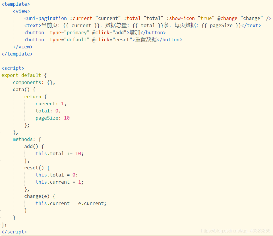Open the CSDN watermark blog link
Image resolution: width=273 pixels, height=236 pixels.
235,231
